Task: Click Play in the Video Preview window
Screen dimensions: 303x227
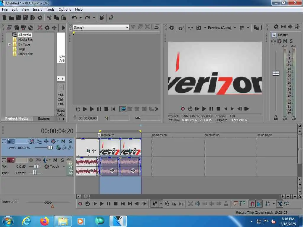Action: [204, 109]
